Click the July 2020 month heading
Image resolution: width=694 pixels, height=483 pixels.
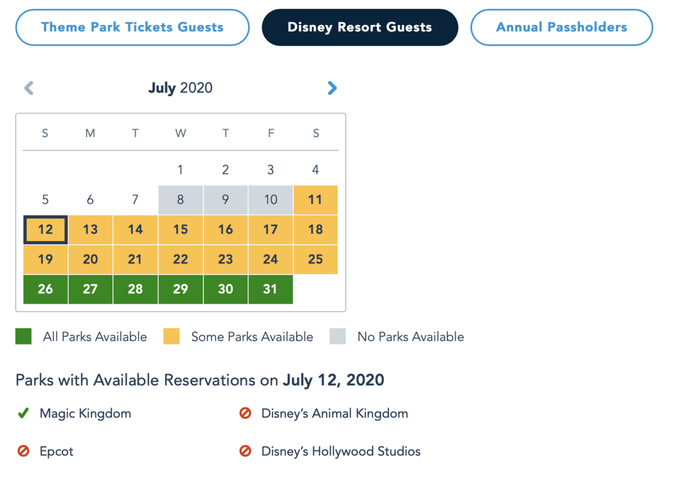tap(181, 88)
